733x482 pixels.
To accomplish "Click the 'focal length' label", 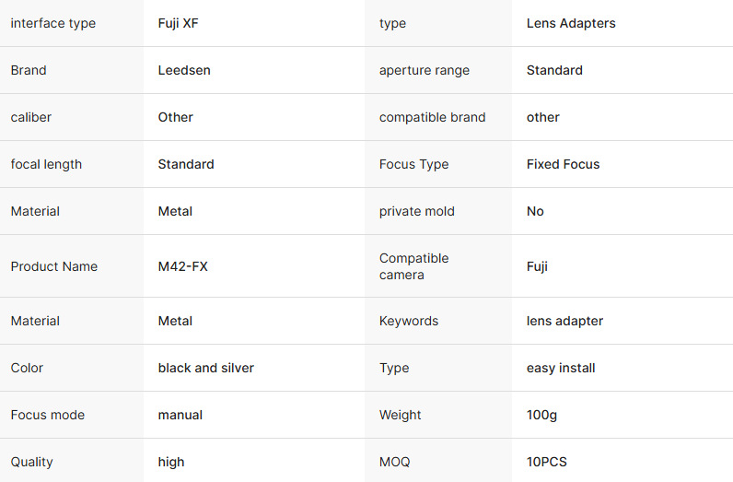I will tap(46, 164).
